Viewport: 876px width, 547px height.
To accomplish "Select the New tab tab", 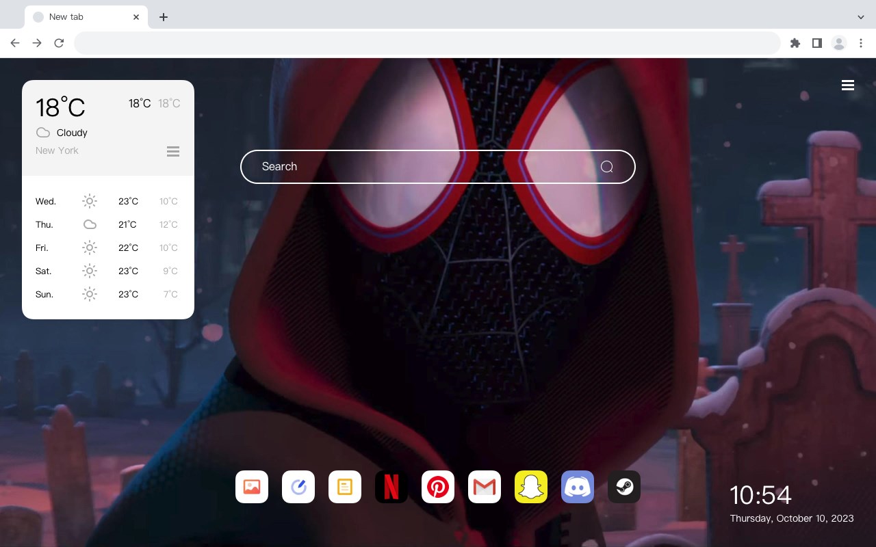I will 86,17.
